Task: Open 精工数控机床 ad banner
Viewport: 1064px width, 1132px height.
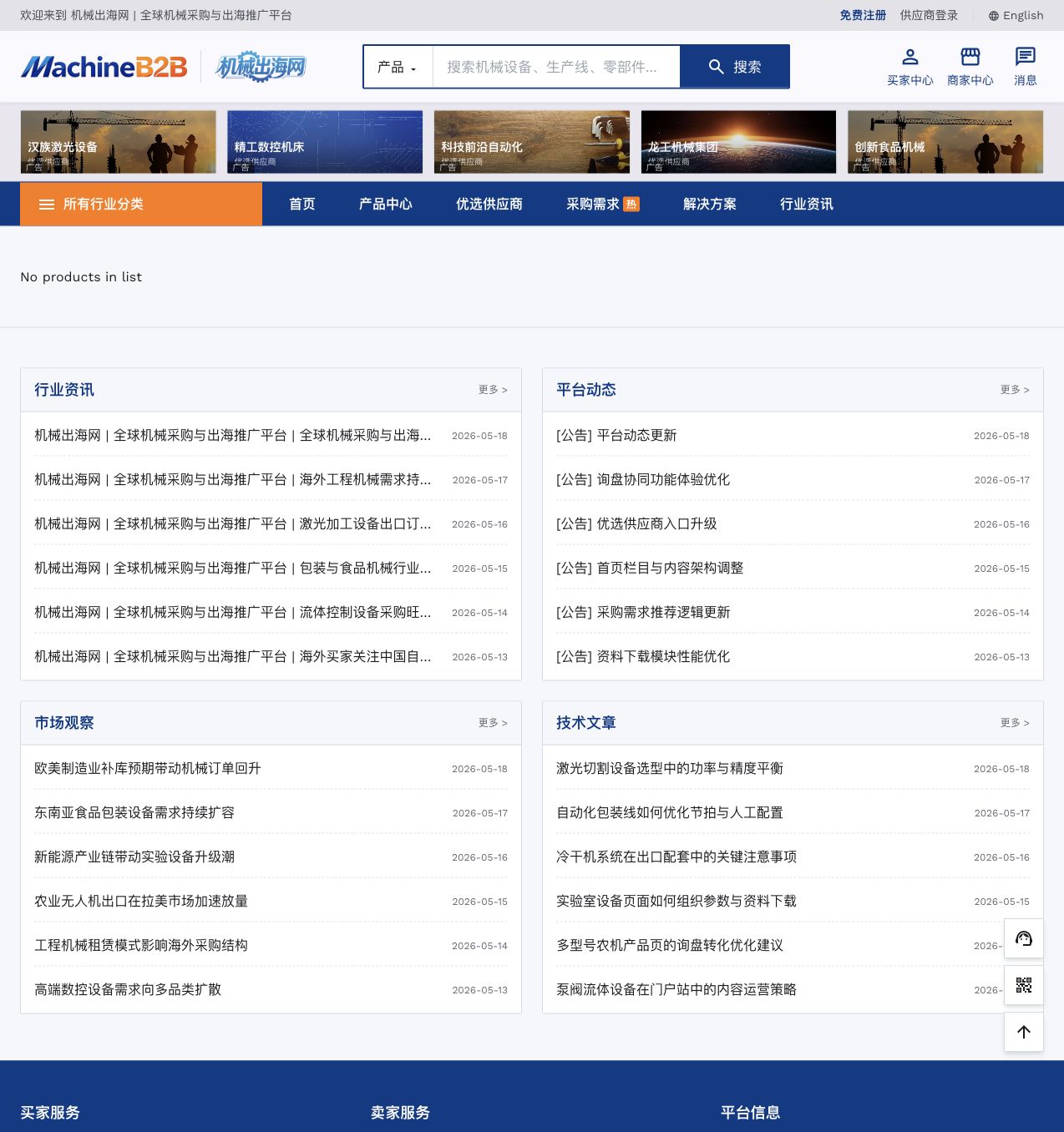Action: click(325, 142)
